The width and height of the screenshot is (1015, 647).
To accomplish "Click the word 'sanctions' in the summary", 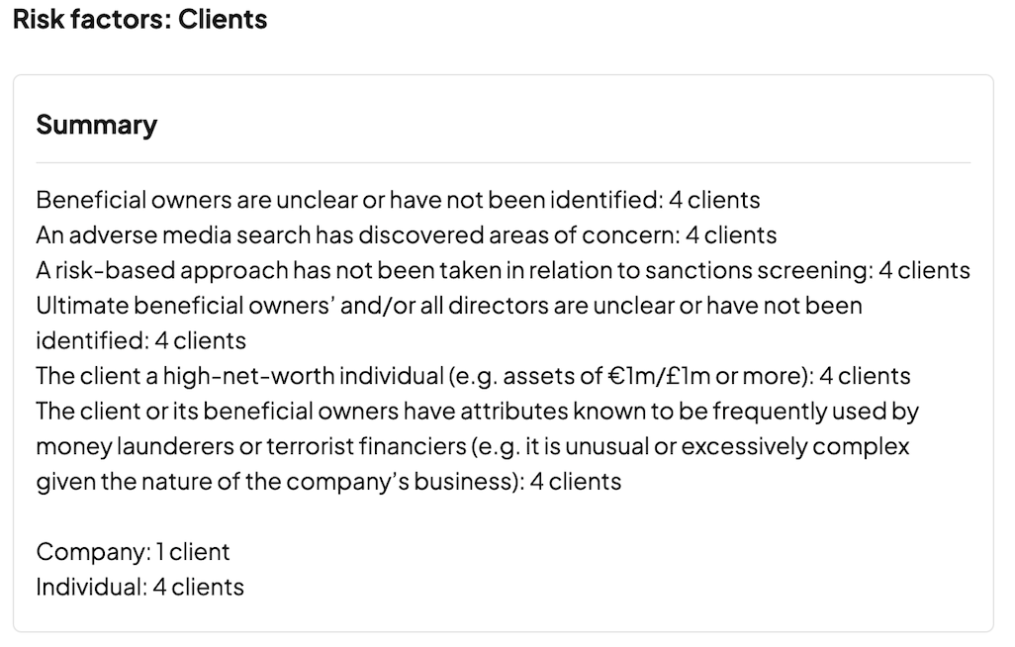I will [698, 270].
